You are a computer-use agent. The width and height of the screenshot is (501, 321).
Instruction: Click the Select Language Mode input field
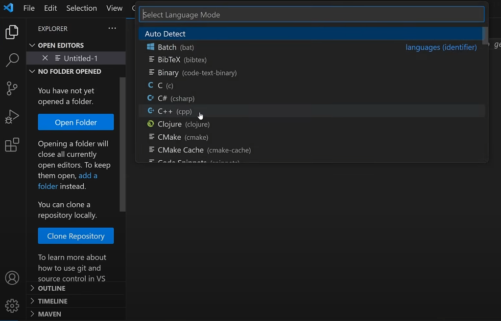coord(311,14)
